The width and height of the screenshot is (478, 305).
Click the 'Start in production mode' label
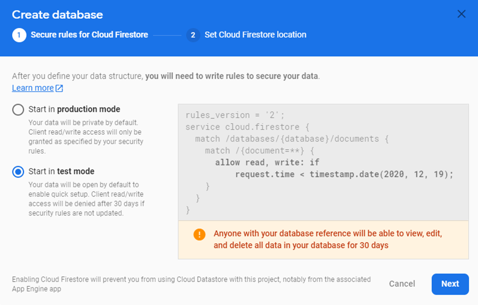click(74, 109)
